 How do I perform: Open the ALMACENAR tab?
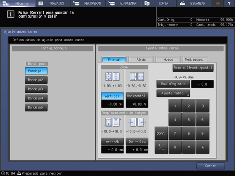click(124, 3)
